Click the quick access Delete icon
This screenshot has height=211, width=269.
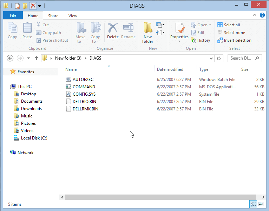[x=33, y=6]
